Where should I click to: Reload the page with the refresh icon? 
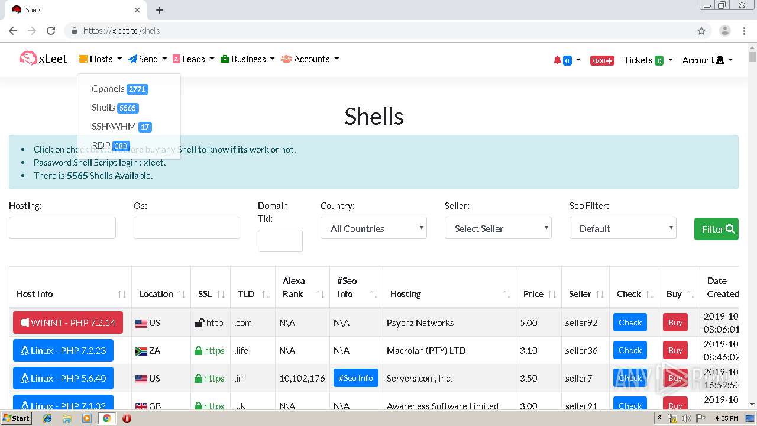click(x=51, y=31)
